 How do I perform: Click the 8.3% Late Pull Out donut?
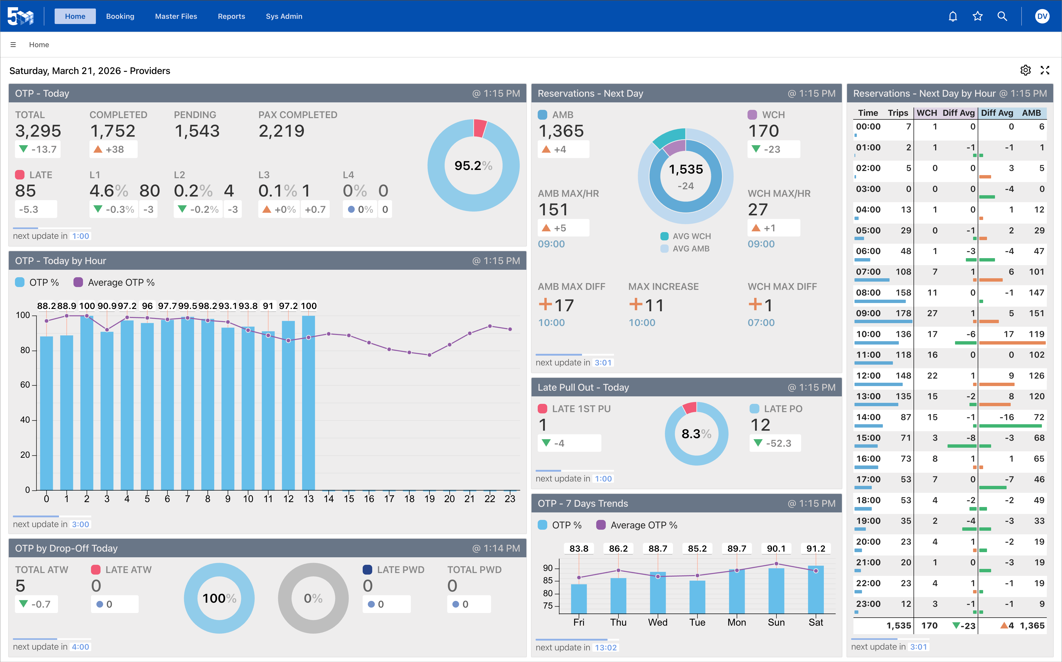click(697, 434)
